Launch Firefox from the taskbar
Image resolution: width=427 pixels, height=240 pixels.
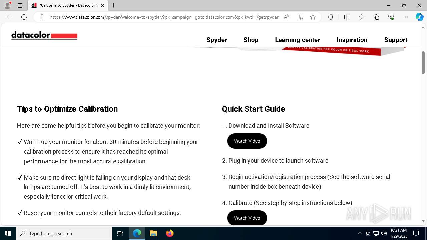(x=170, y=233)
